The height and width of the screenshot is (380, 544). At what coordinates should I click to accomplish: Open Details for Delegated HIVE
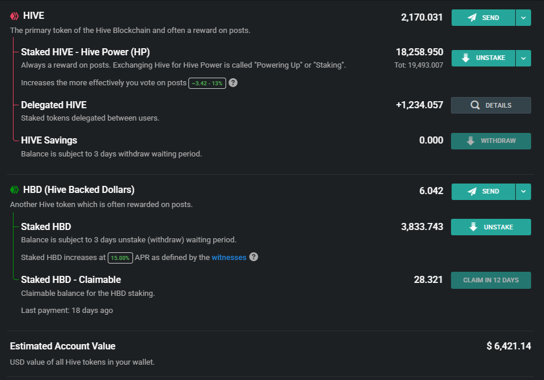pyautogui.click(x=491, y=105)
